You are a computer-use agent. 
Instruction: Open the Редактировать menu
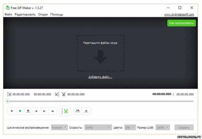tap(25, 14)
